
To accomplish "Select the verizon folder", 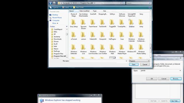I will pos(83,36).
